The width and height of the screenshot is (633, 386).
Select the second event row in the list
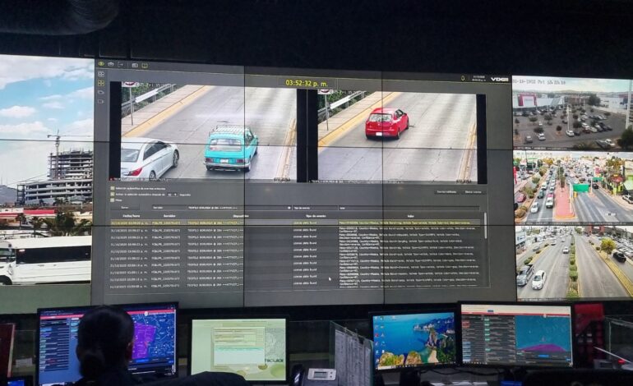tap(296, 229)
